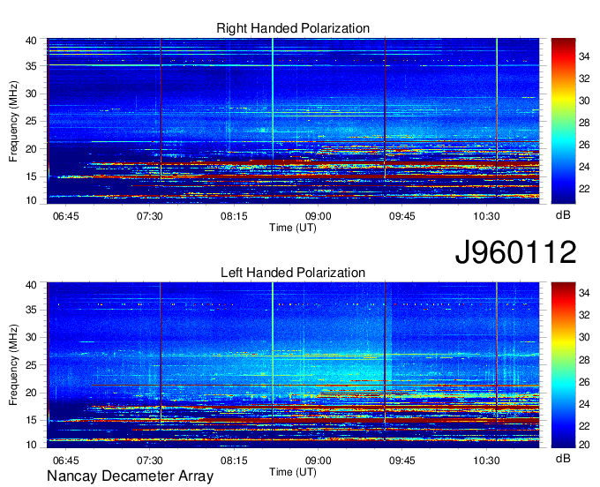Click the 07:30 tick label on lower plot
Image resolution: width=600 pixels, height=487 pixels.
[x=150, y=461]
